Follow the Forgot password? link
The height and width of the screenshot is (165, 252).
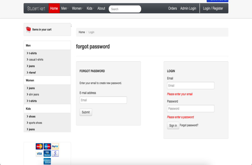coord(189,125)
